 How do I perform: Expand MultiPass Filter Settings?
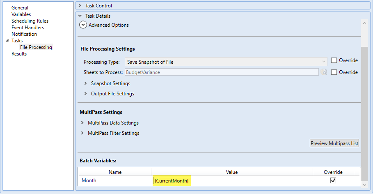point(82,133)
